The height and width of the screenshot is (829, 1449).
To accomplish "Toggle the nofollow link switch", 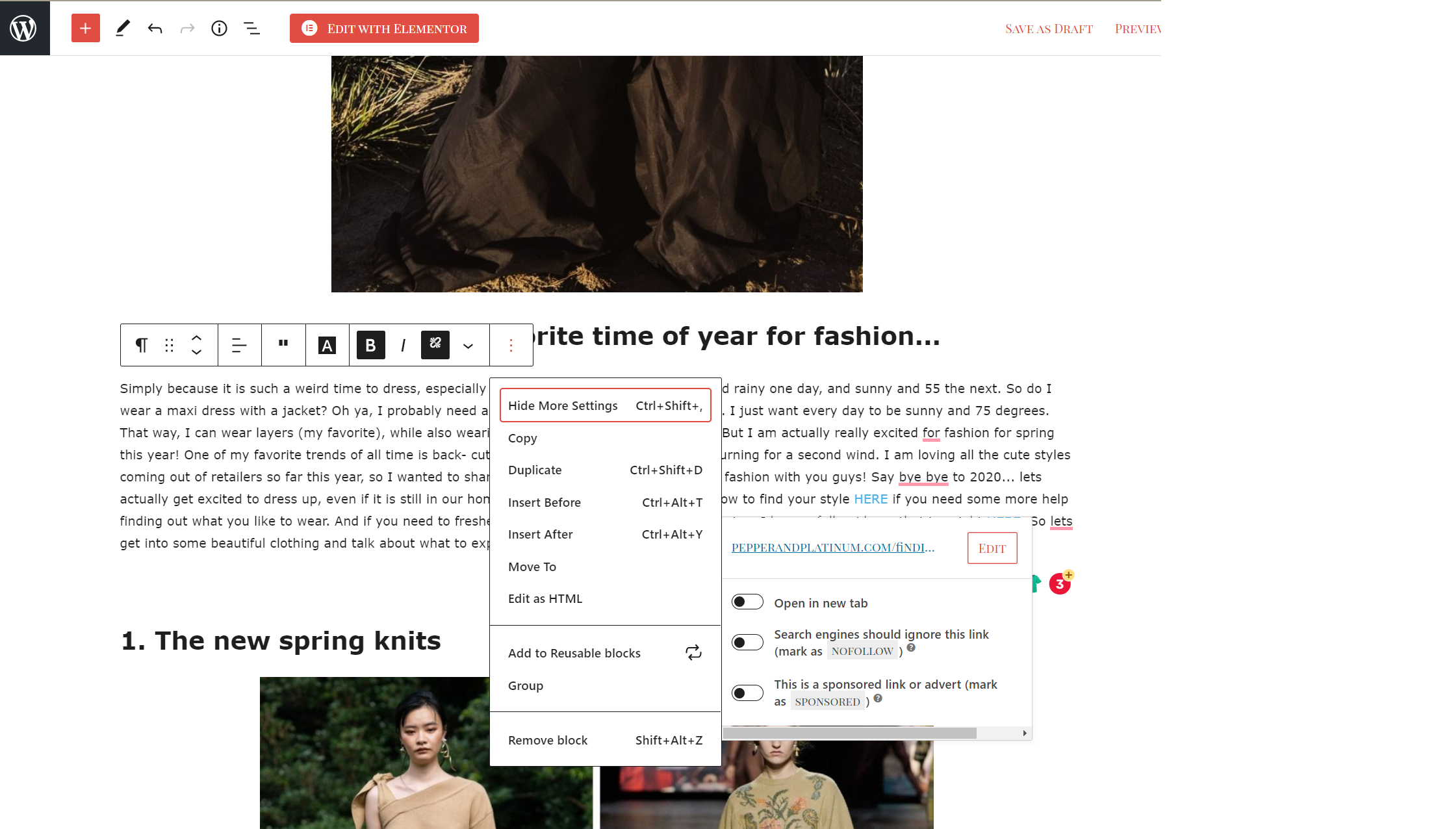I will pyautogui.click(x=747, y=642).
